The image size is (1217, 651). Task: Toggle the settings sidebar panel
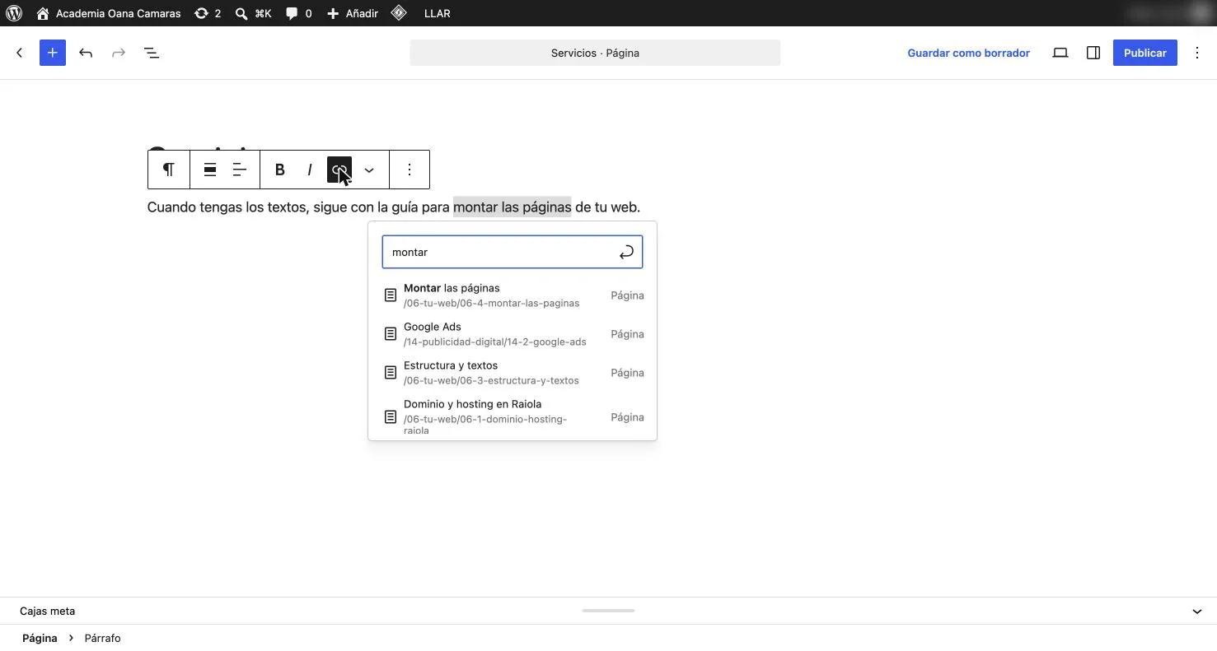pyautogui.click(x=1093, y=53)
